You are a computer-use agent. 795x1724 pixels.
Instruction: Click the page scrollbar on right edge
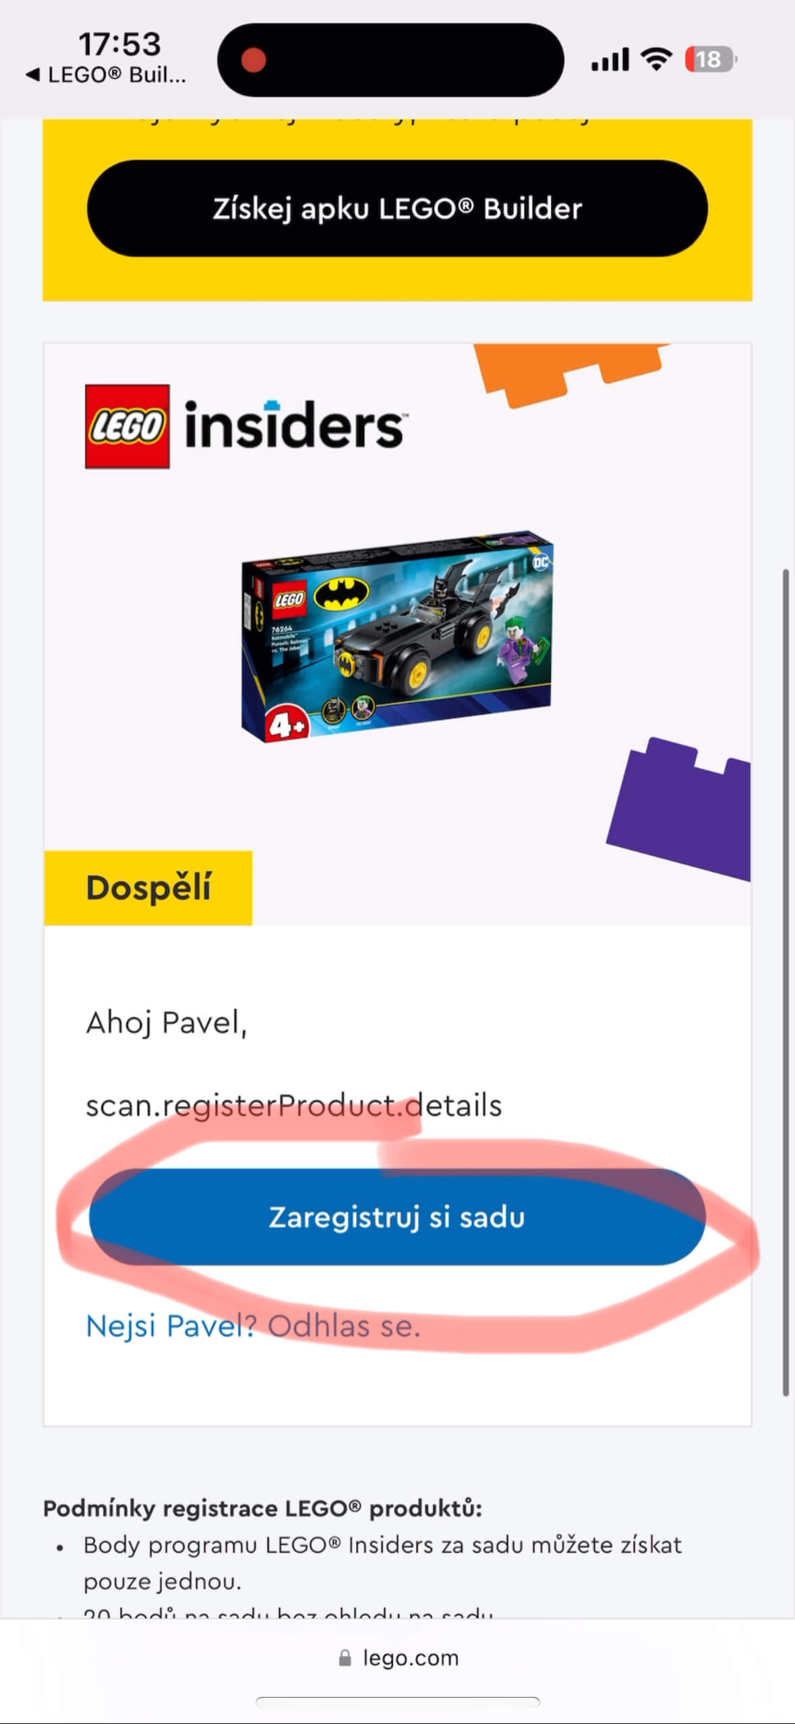coord(786,982)
